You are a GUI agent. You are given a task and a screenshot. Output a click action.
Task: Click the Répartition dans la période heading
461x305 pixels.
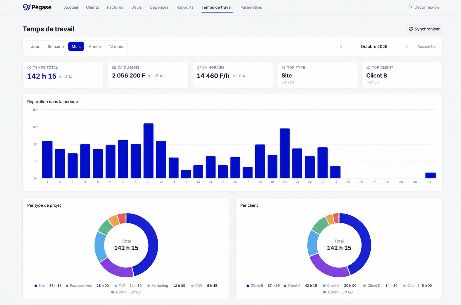point(53,102)
